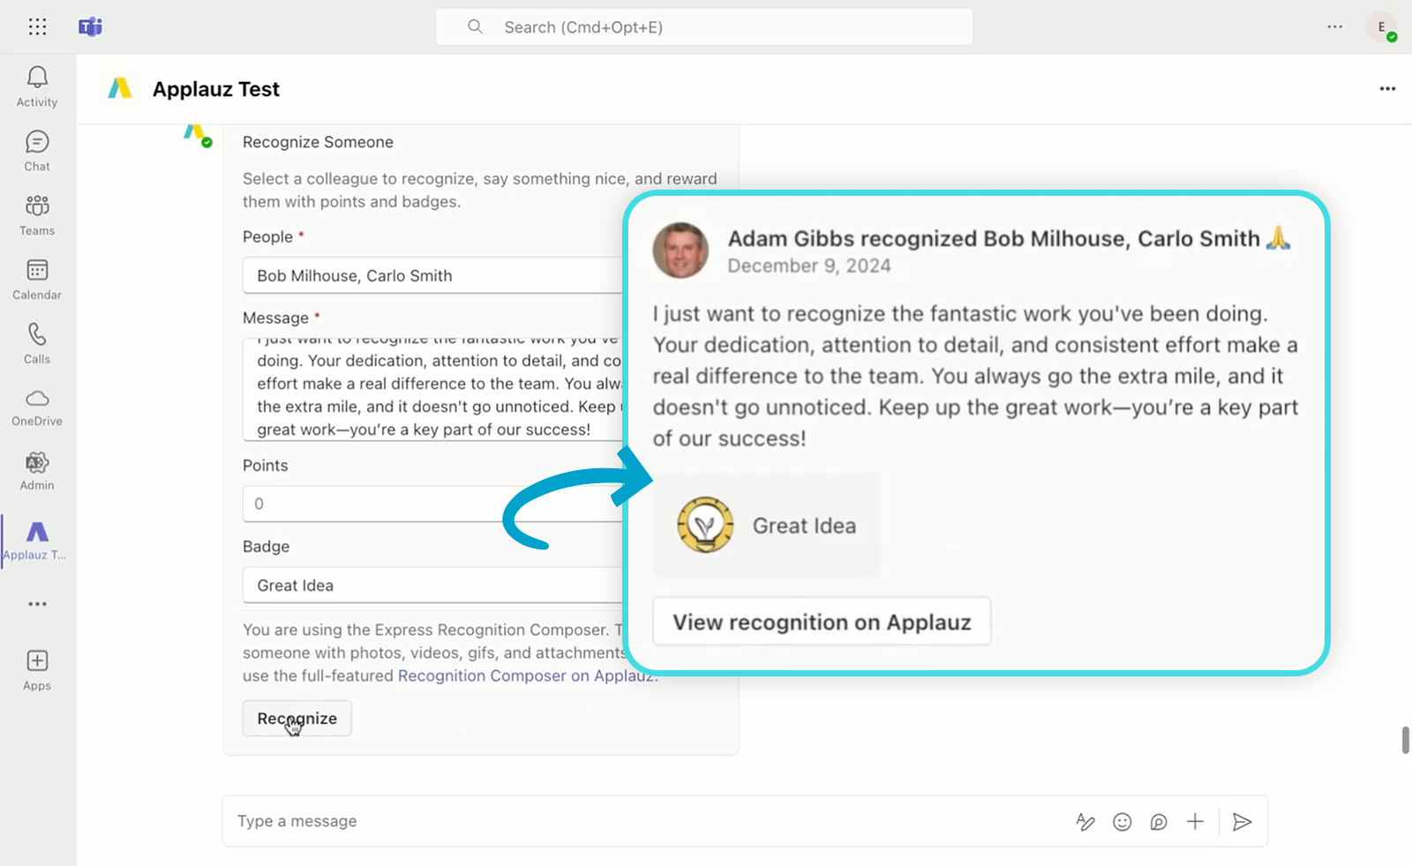Click View recognition on Applauz button
This screenshot has width=1412, height=866.
[822, 622]
